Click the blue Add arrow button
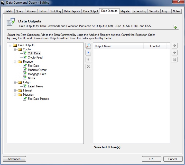 tap(88, 53)
